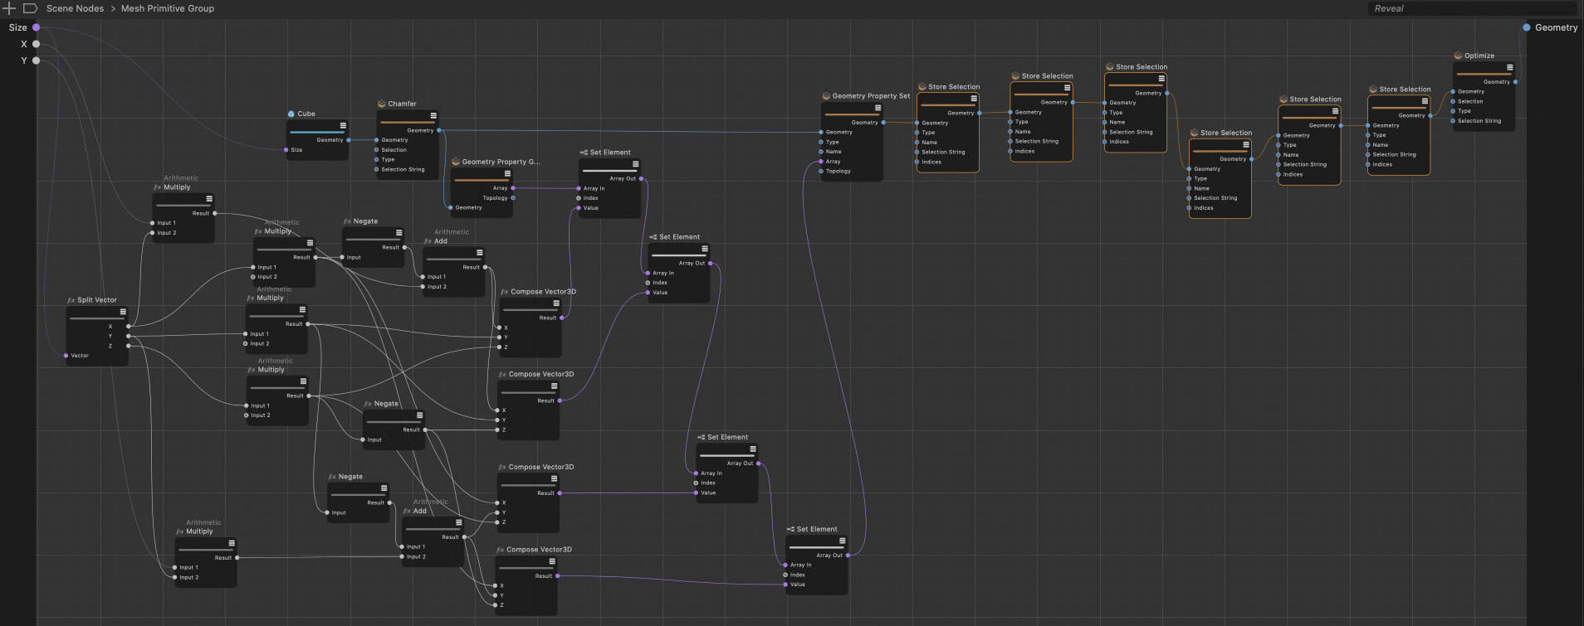Click the blue Cube node icon
This screenshot has width=1584, height=626.
291,114
